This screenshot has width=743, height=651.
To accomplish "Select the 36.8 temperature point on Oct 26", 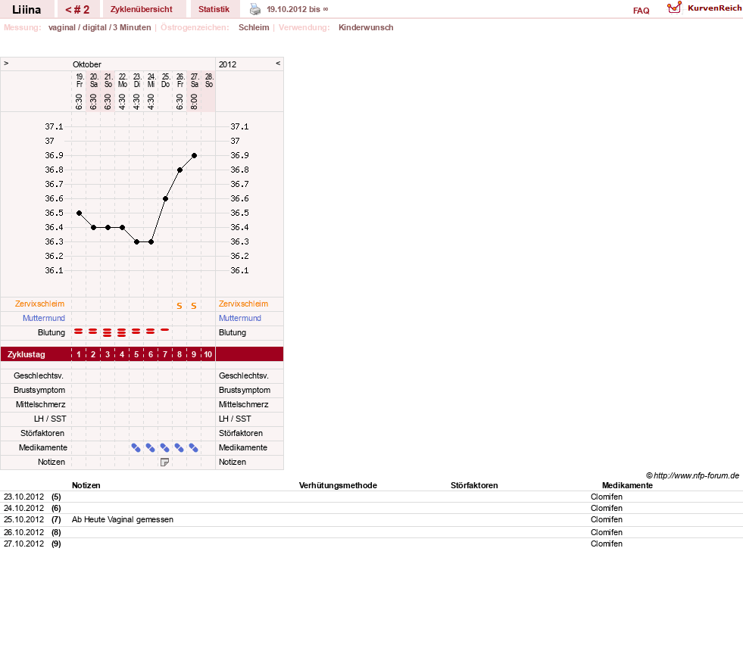I will pyautogui.click(x=180, y=170).
